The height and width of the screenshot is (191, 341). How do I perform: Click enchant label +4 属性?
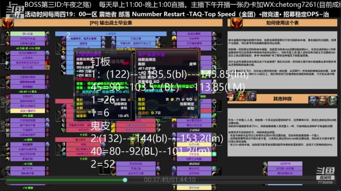27,140
